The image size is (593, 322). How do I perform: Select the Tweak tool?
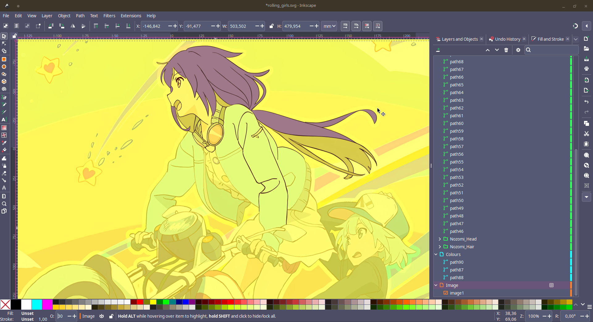click(4, 158)
